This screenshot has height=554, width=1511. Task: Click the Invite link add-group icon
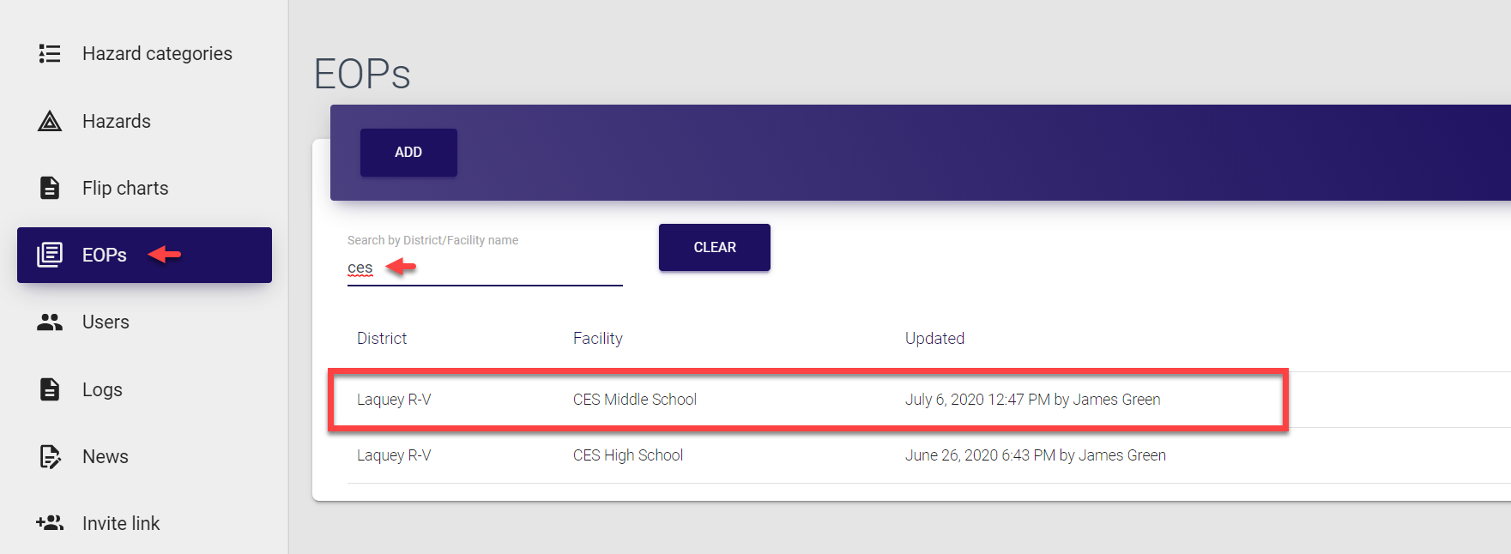coord(50,523)
